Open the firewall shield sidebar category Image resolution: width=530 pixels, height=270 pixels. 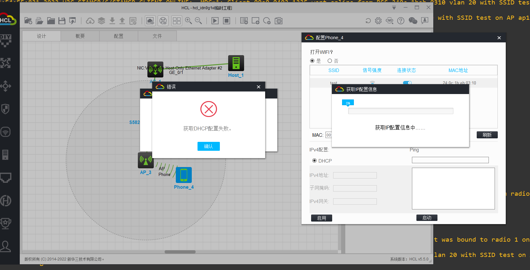[x=5, y=109]
